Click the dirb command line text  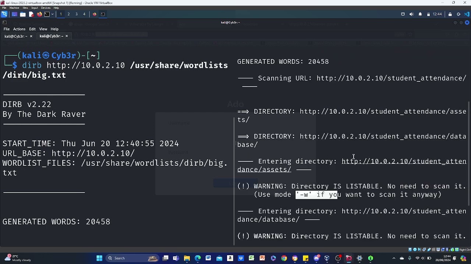115,70
